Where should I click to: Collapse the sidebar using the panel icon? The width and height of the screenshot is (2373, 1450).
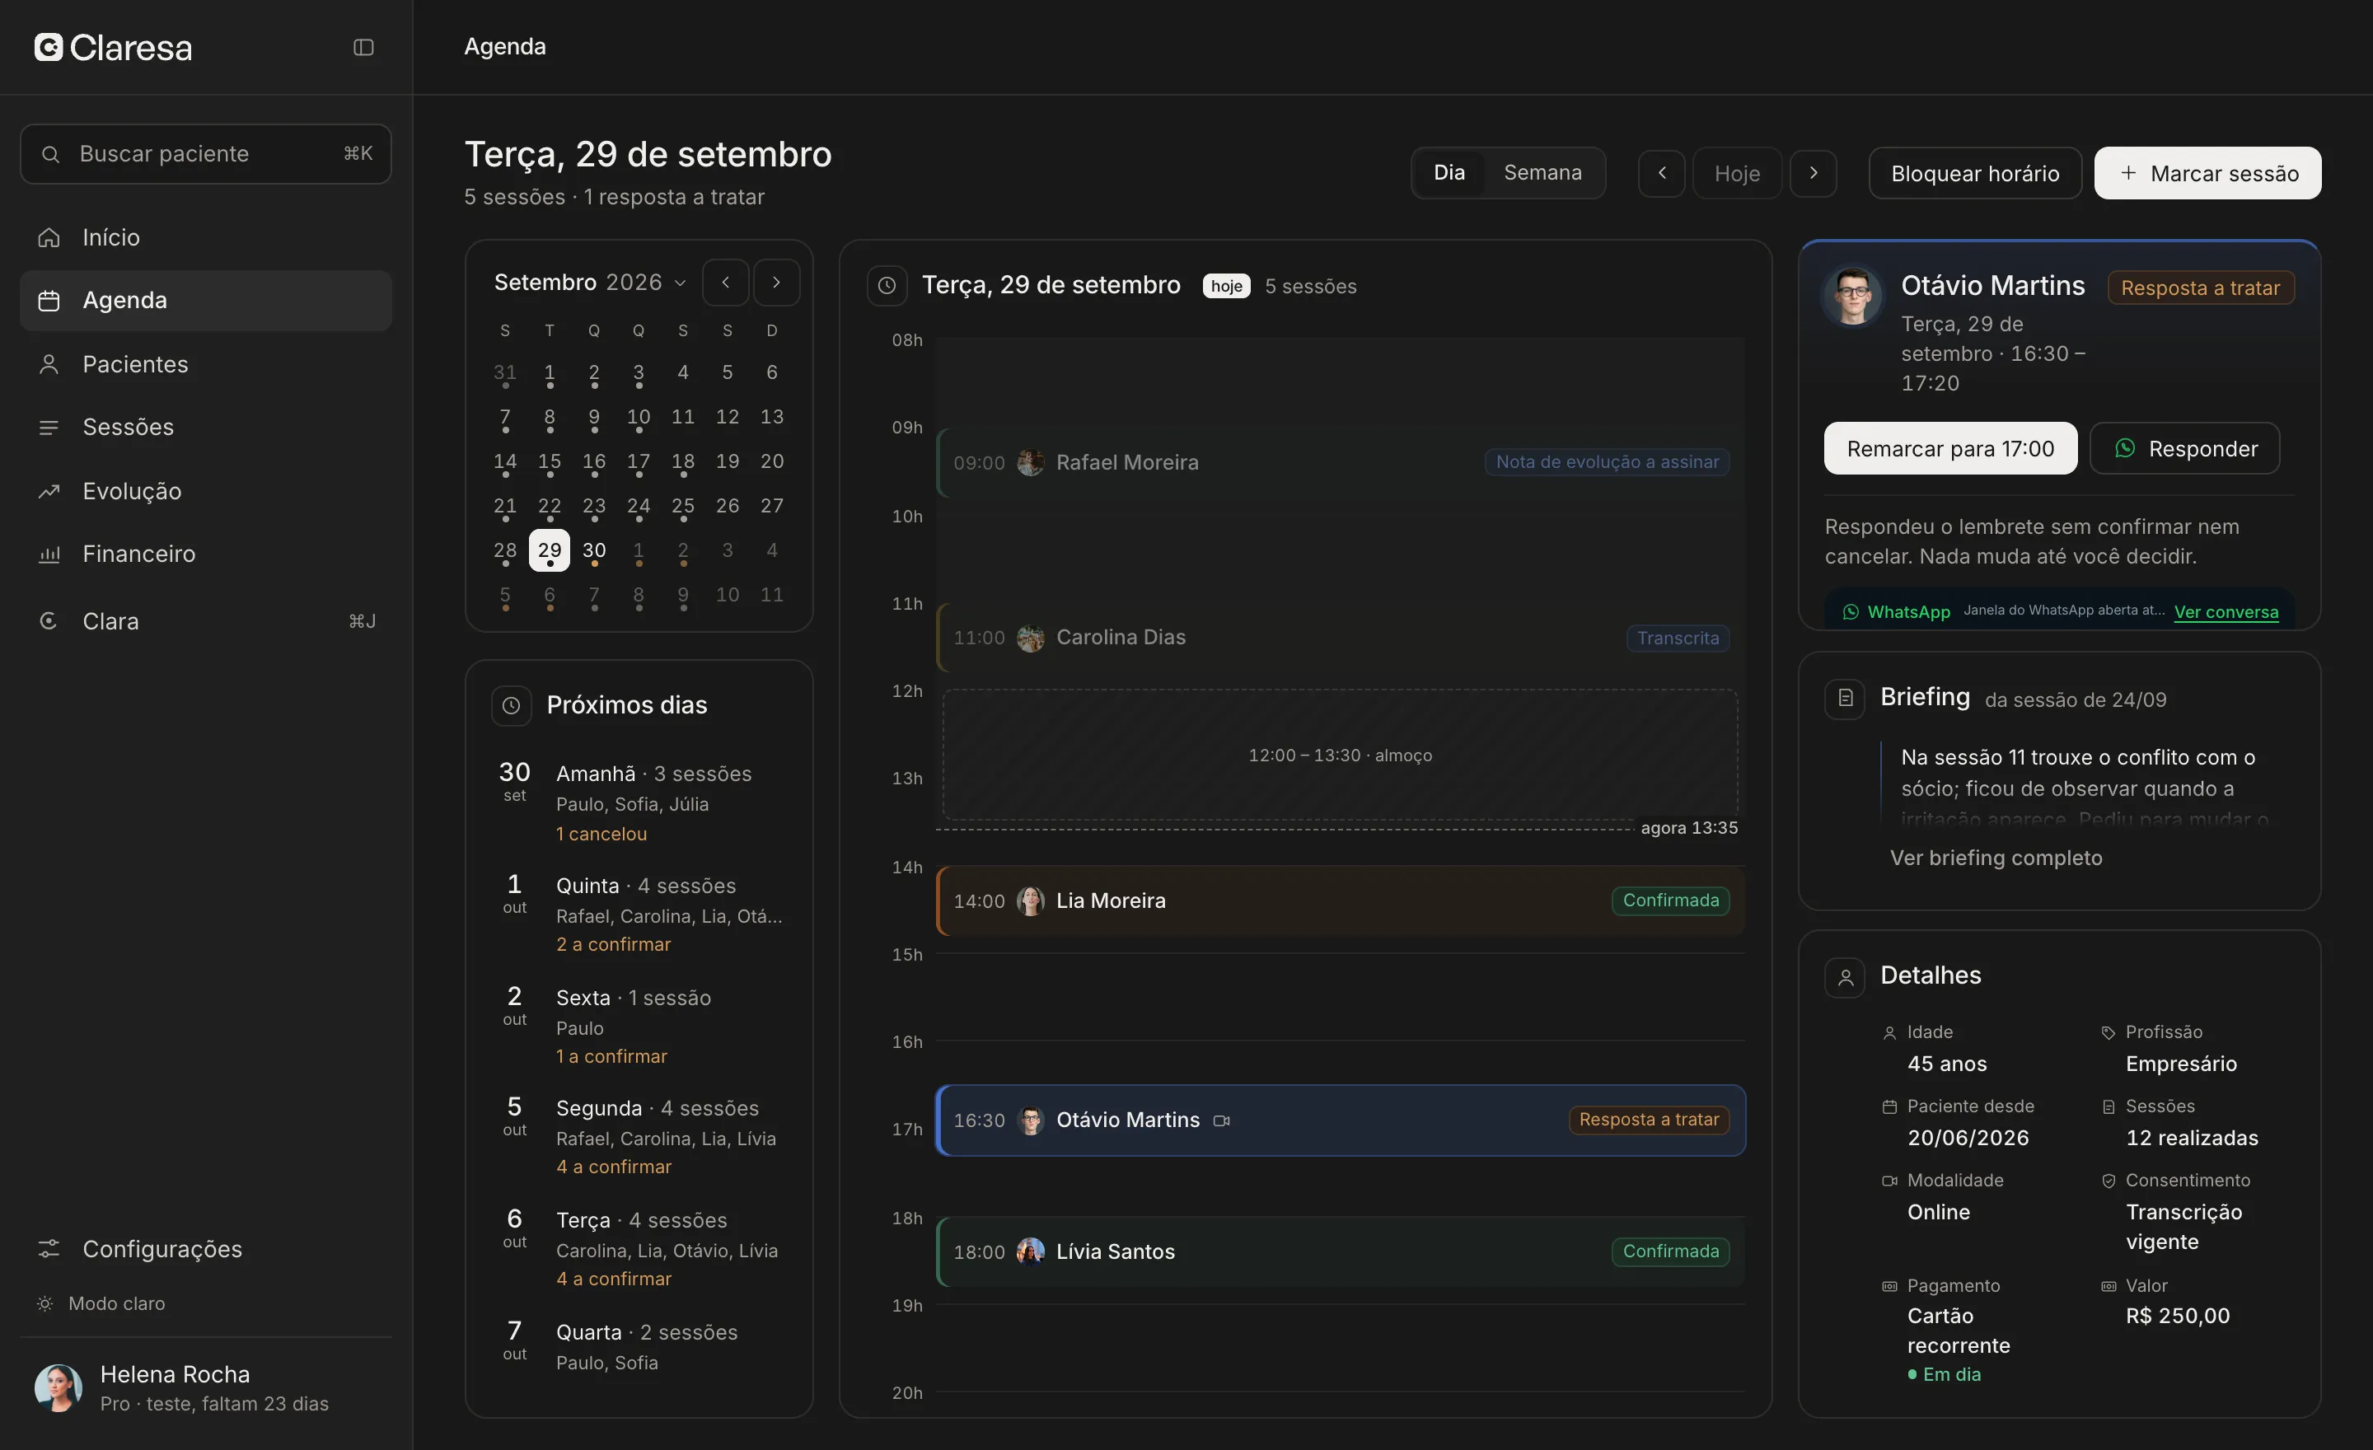363,47
